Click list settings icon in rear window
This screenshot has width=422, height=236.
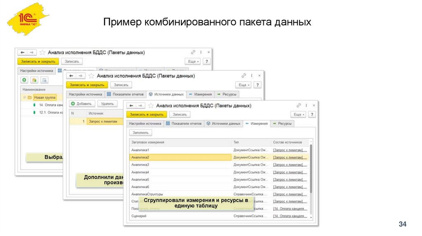tap(44, 80)
